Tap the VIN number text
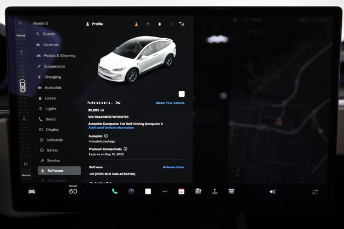The height and width of the screenshot is (229, 344). (x=108, y=117)
